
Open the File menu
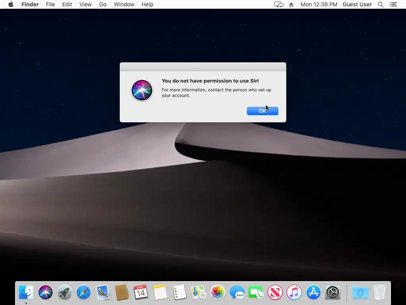(50, 4)
